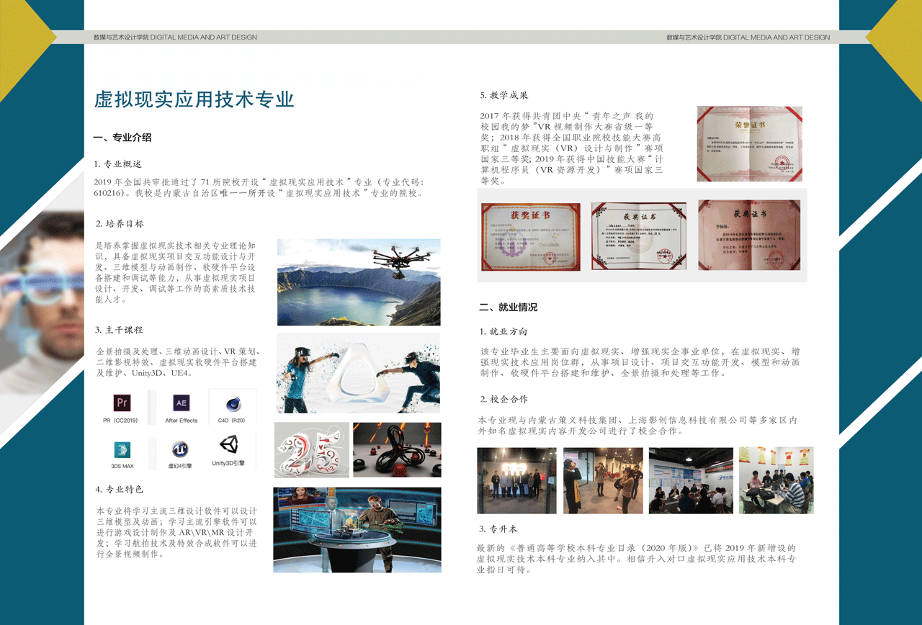This screenshot has height=625, width=922.
Task: Open the 荣誉证书 certificate image
Action: 749,144
